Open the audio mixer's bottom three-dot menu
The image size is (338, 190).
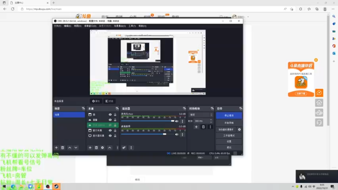(131, 147)
